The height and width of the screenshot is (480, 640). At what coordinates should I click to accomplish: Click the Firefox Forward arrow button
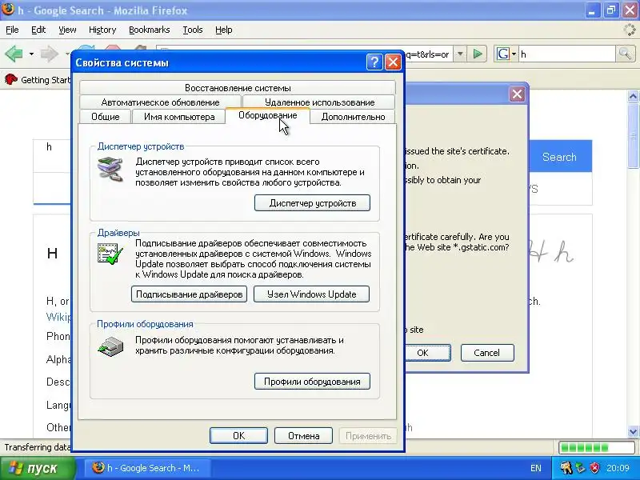(x=50, y=54)
